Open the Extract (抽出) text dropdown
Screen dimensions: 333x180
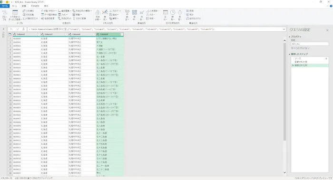click(114, 15)
